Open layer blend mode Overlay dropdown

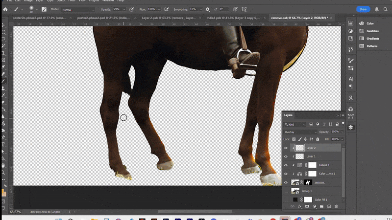(300, 132)
